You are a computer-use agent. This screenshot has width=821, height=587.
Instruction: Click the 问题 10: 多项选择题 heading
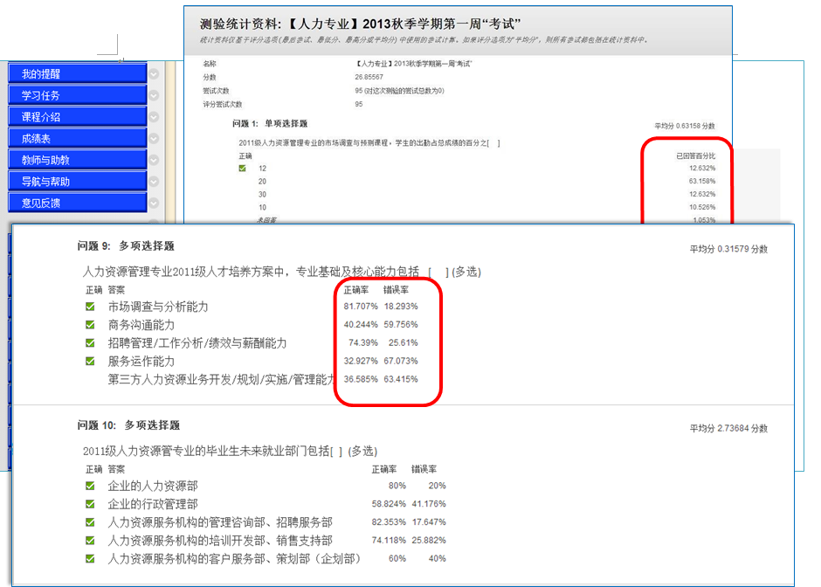tap(128, 425)
